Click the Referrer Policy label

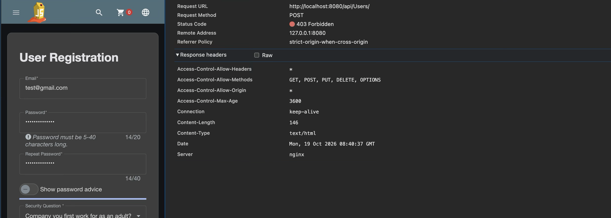click(x=195, y=42)
